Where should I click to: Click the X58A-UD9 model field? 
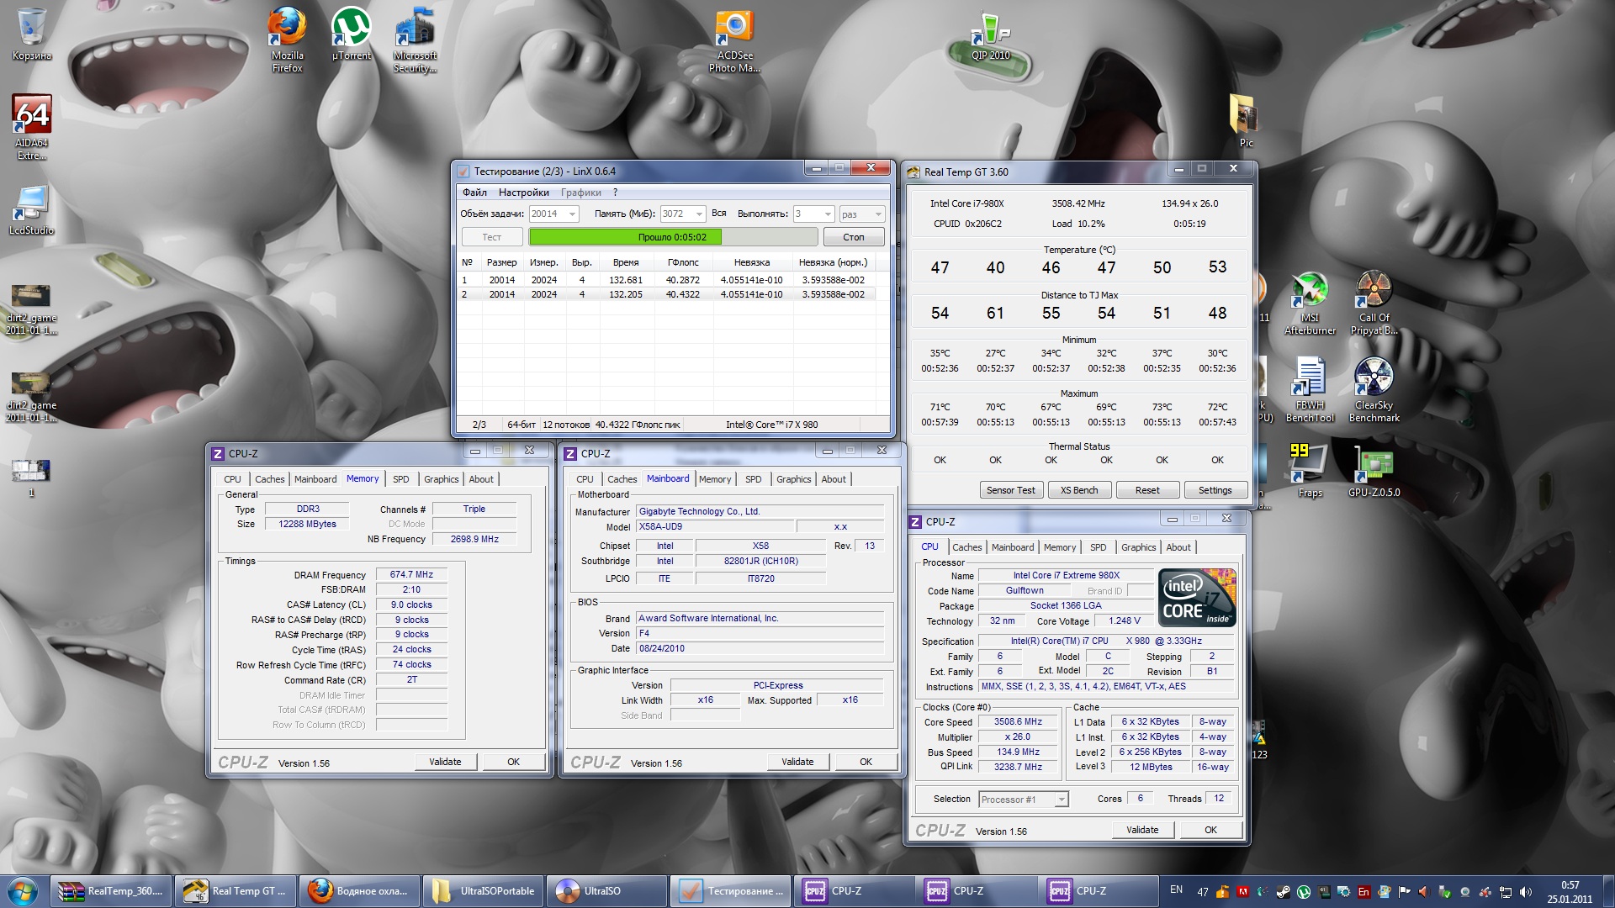[713, 527]
